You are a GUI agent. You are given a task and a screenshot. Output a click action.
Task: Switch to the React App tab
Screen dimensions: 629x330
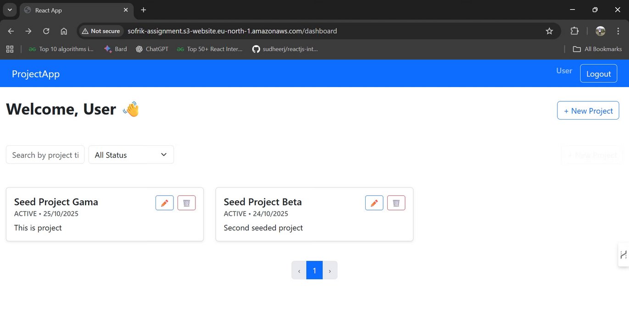coord(69,10)
